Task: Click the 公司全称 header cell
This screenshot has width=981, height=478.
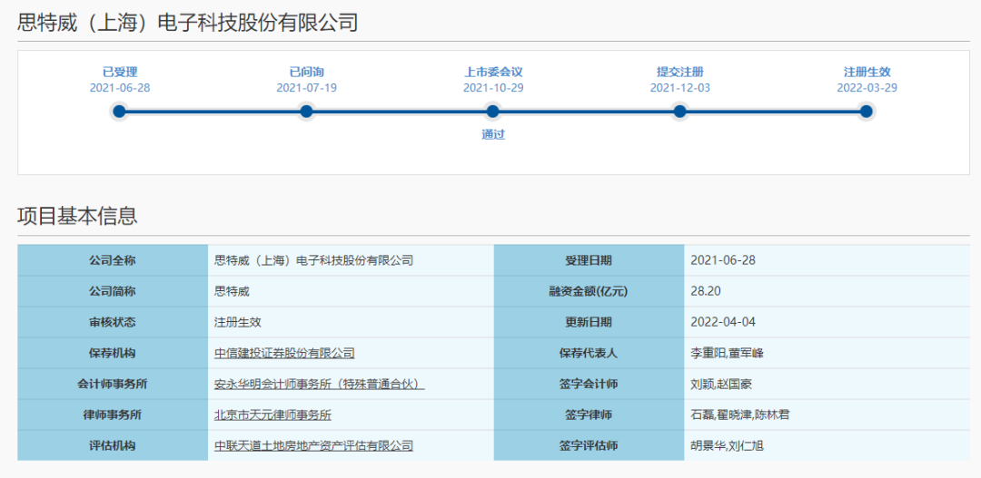Action: pos(113,260)
